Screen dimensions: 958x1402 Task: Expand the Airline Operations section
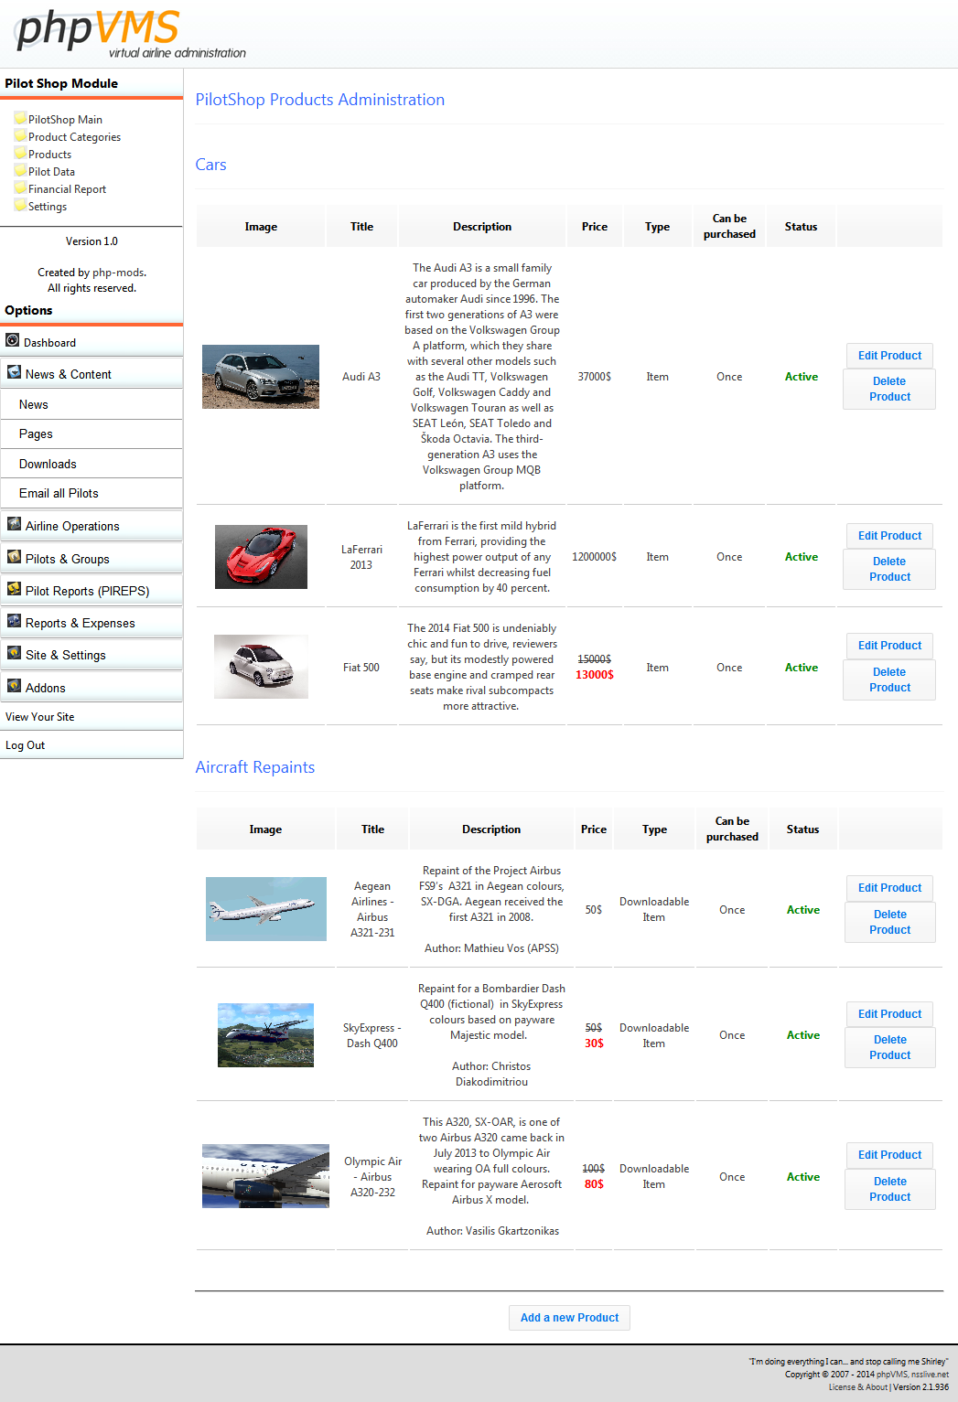[91, 526]
